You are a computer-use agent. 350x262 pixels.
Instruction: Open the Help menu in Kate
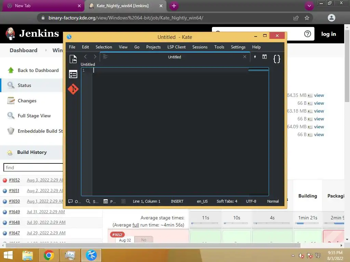(x=256, y=47)
